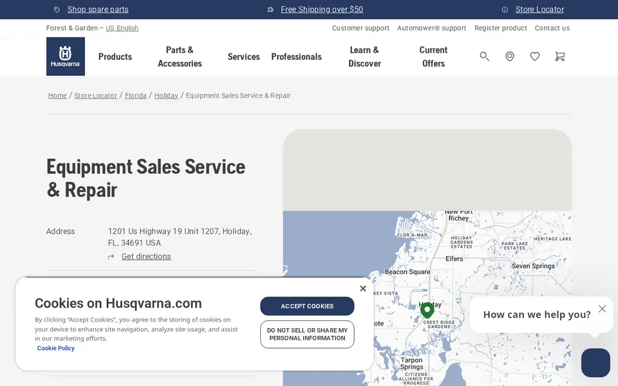Open the chat widget button
The width and height of the screenshot is (618, 386).
(x=595, y=363)
